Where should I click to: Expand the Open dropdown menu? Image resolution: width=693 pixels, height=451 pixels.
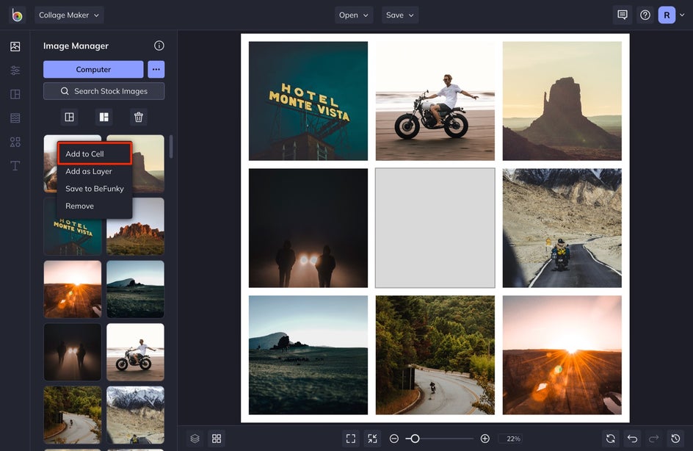pos(354,15)
